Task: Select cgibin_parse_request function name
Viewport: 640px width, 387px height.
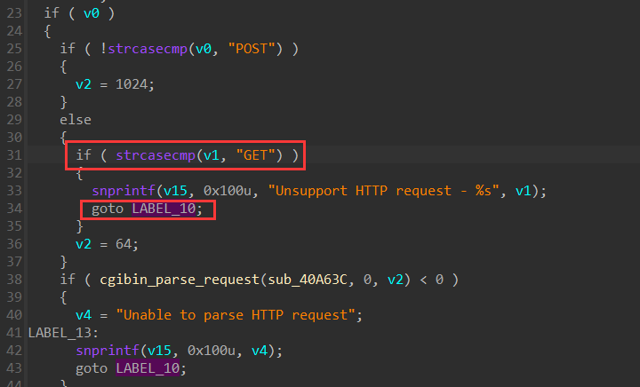Action: point(180,280)
